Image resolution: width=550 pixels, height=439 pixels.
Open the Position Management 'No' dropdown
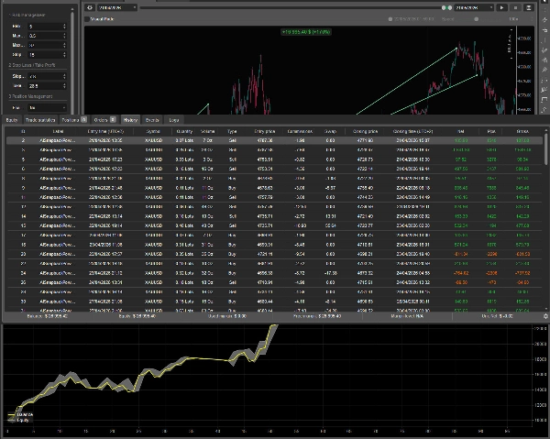[47, 107]
